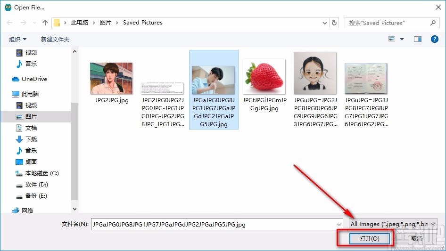Go back with the back arrow
446x251 pixels.
(x=9, y=23)
